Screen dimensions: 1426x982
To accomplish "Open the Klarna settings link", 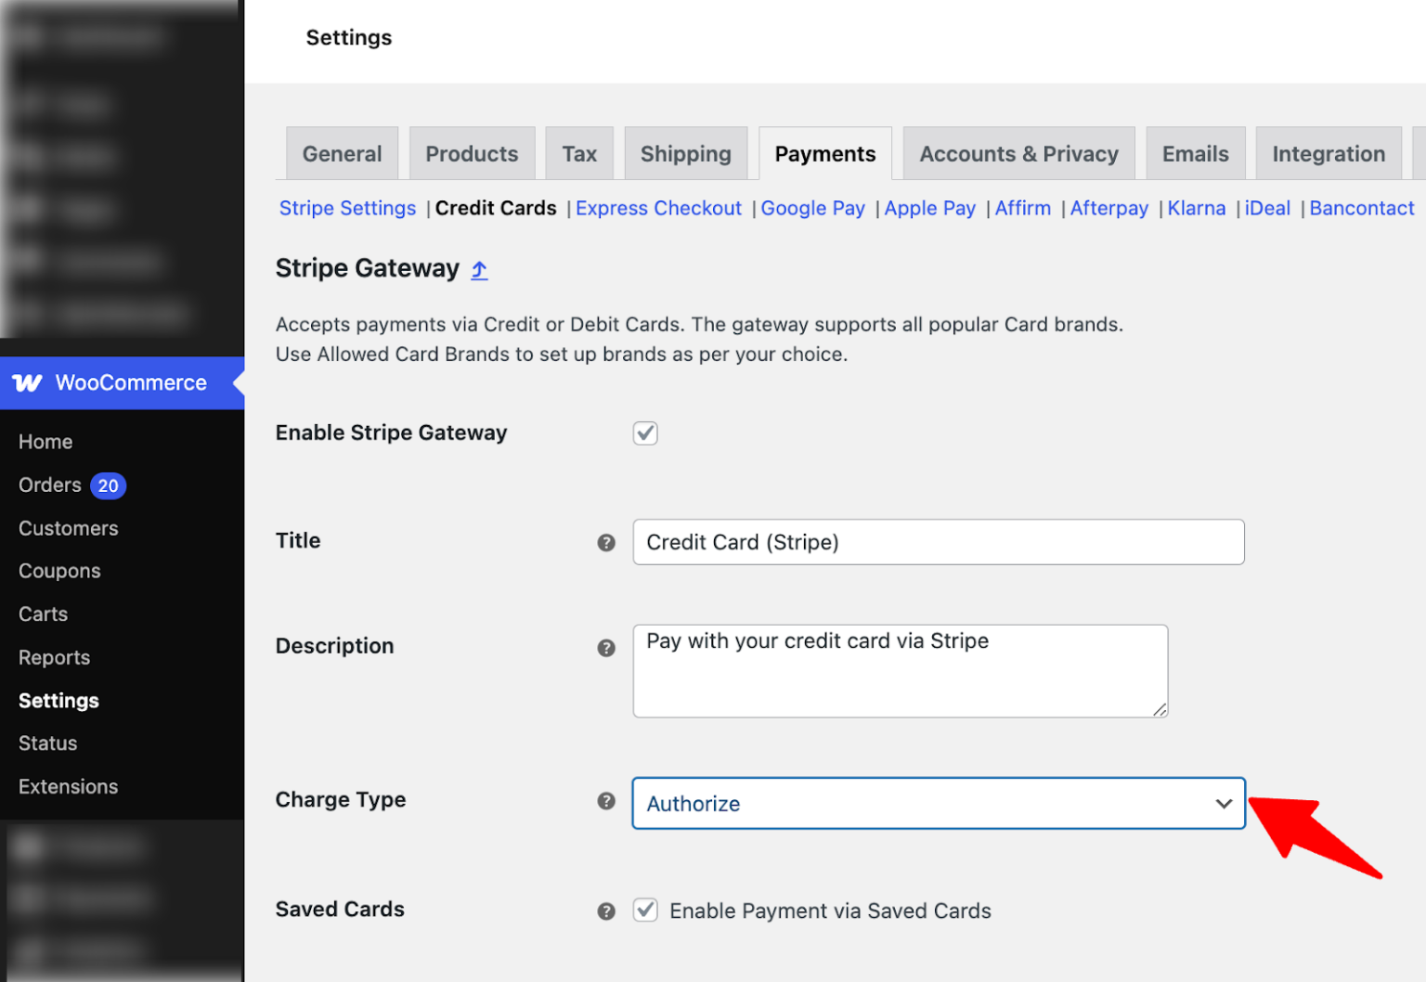I will [1196, 208].
